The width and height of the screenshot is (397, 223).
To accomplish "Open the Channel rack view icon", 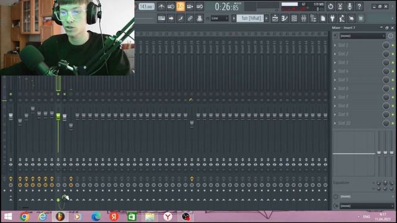I will pos(294,18).
